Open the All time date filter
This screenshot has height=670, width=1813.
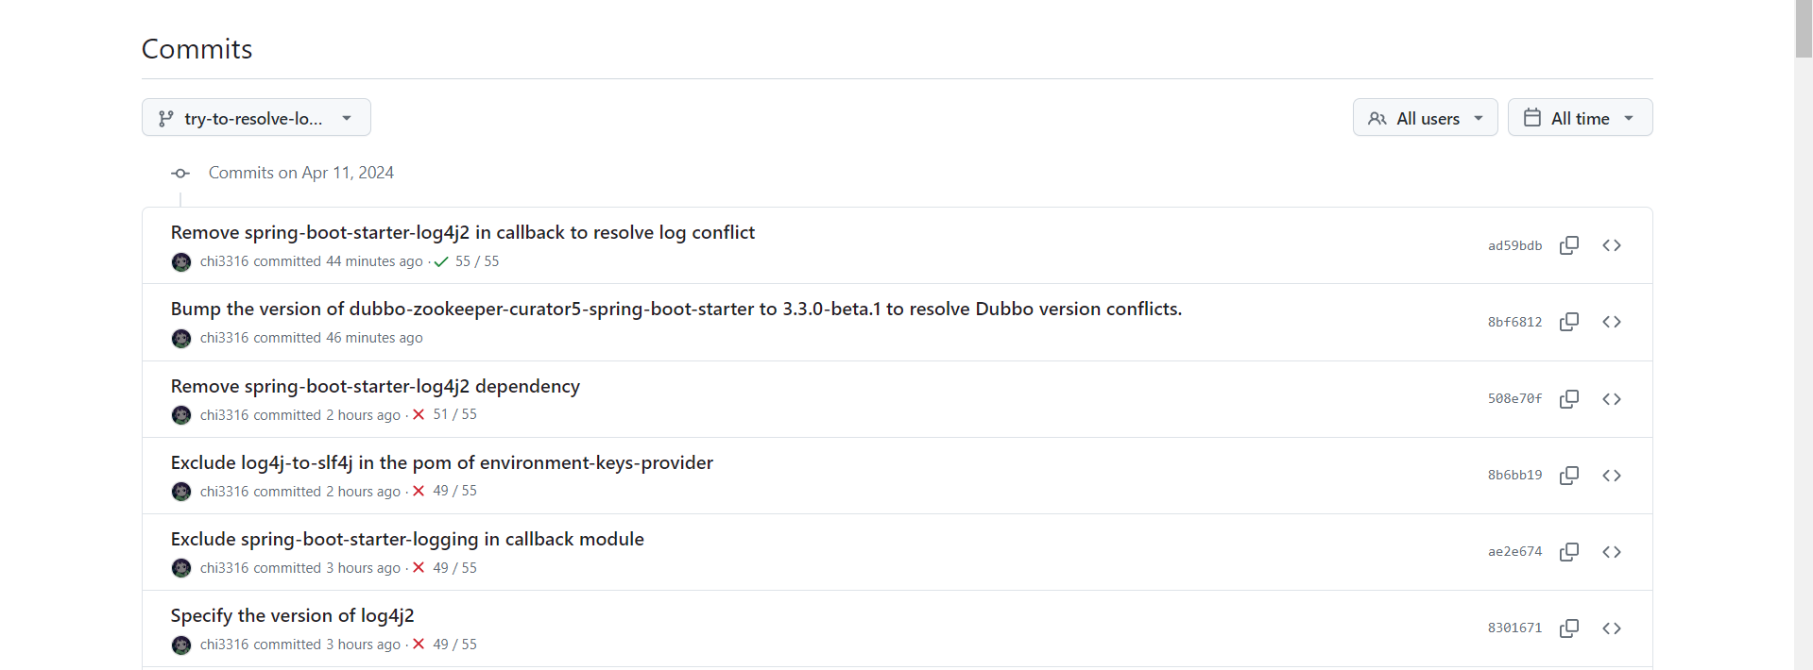point(1580,118)
